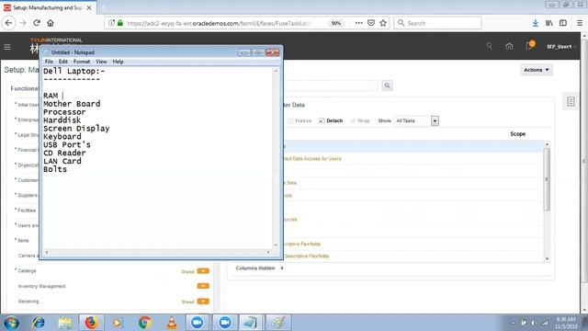Screen dimensions: 588x331
Task: Click Notepad vertical scrollbar down arrow
Action: coord(276,245)
